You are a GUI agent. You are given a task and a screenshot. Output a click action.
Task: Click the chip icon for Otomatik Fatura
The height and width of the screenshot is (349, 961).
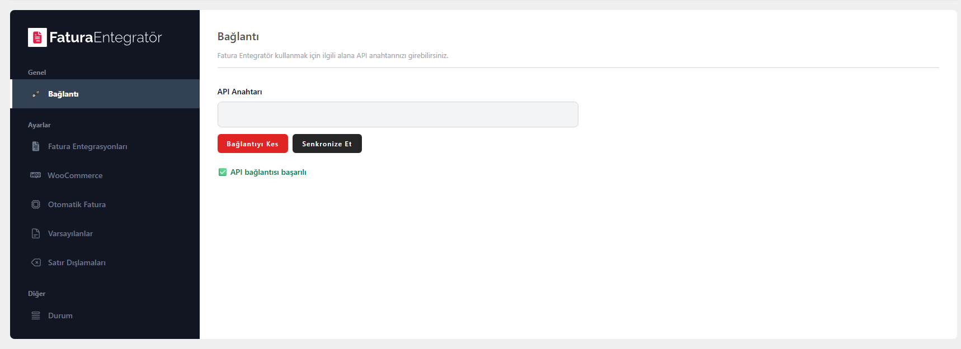[x=36, y=204]
